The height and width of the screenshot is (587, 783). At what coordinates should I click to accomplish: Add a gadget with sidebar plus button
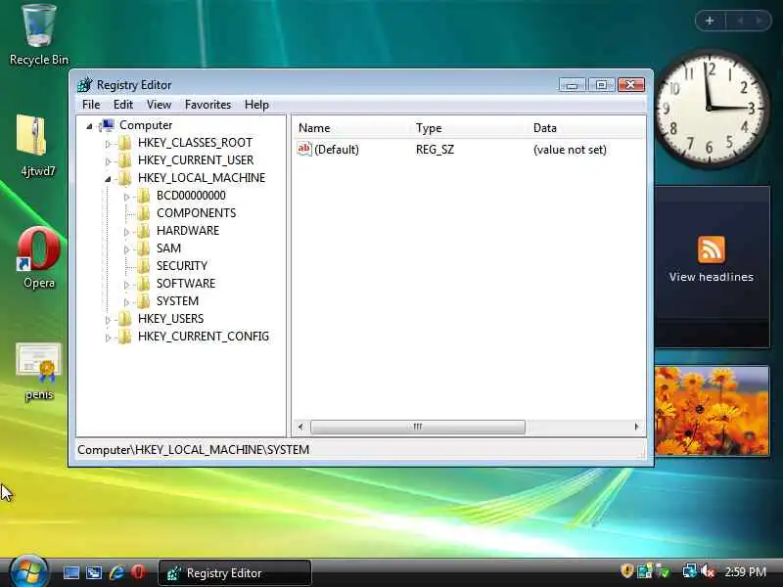point(710,21)
